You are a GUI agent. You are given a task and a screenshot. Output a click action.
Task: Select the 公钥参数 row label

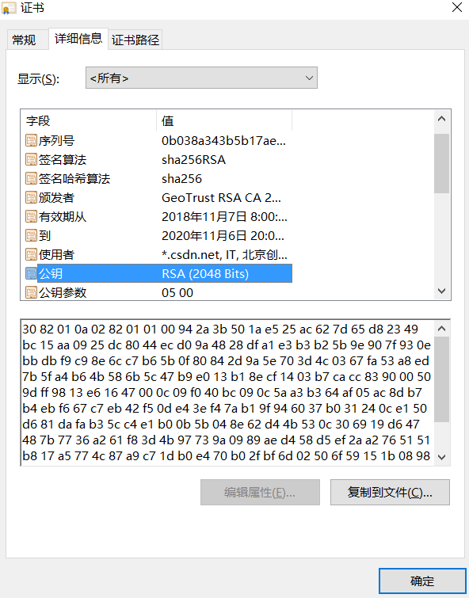coord(63,293)
